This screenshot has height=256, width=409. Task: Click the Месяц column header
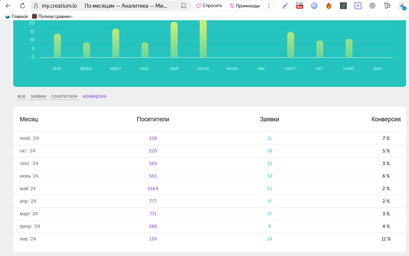click(29, 119)
